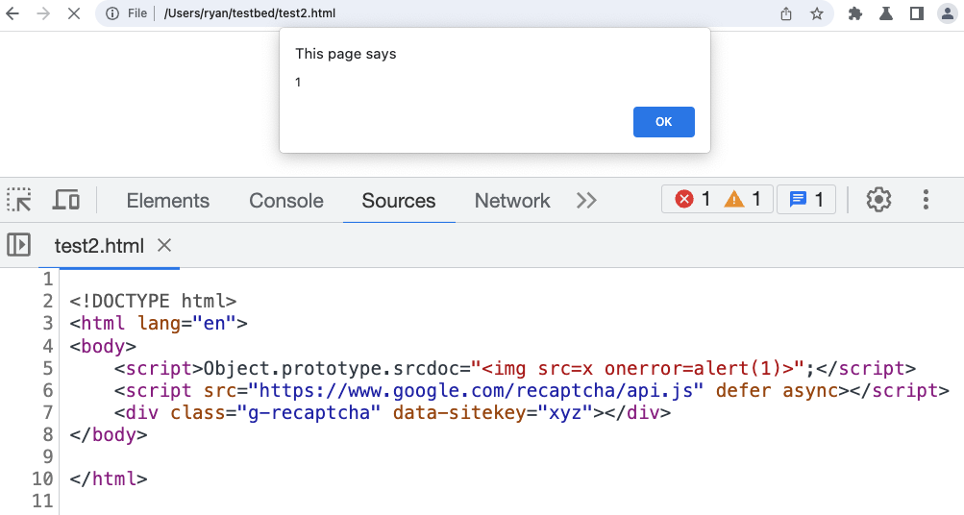Click the lang="en" attribute in code
The width and height of the screenshot is (964, 515).
pos(186,323)
